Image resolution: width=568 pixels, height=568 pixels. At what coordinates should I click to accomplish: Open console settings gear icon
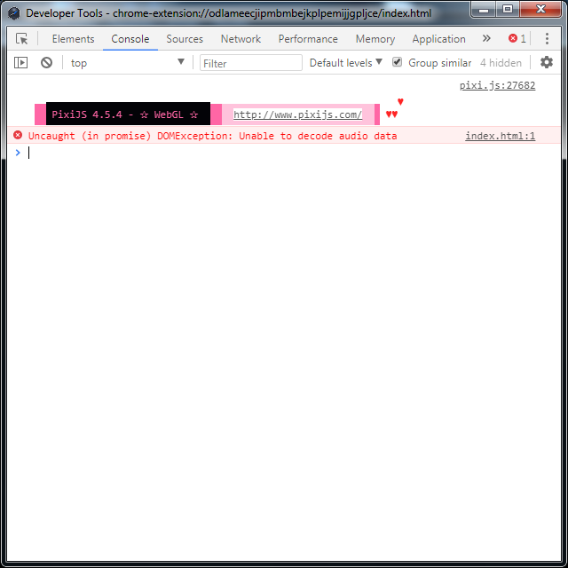click(547, 62)
